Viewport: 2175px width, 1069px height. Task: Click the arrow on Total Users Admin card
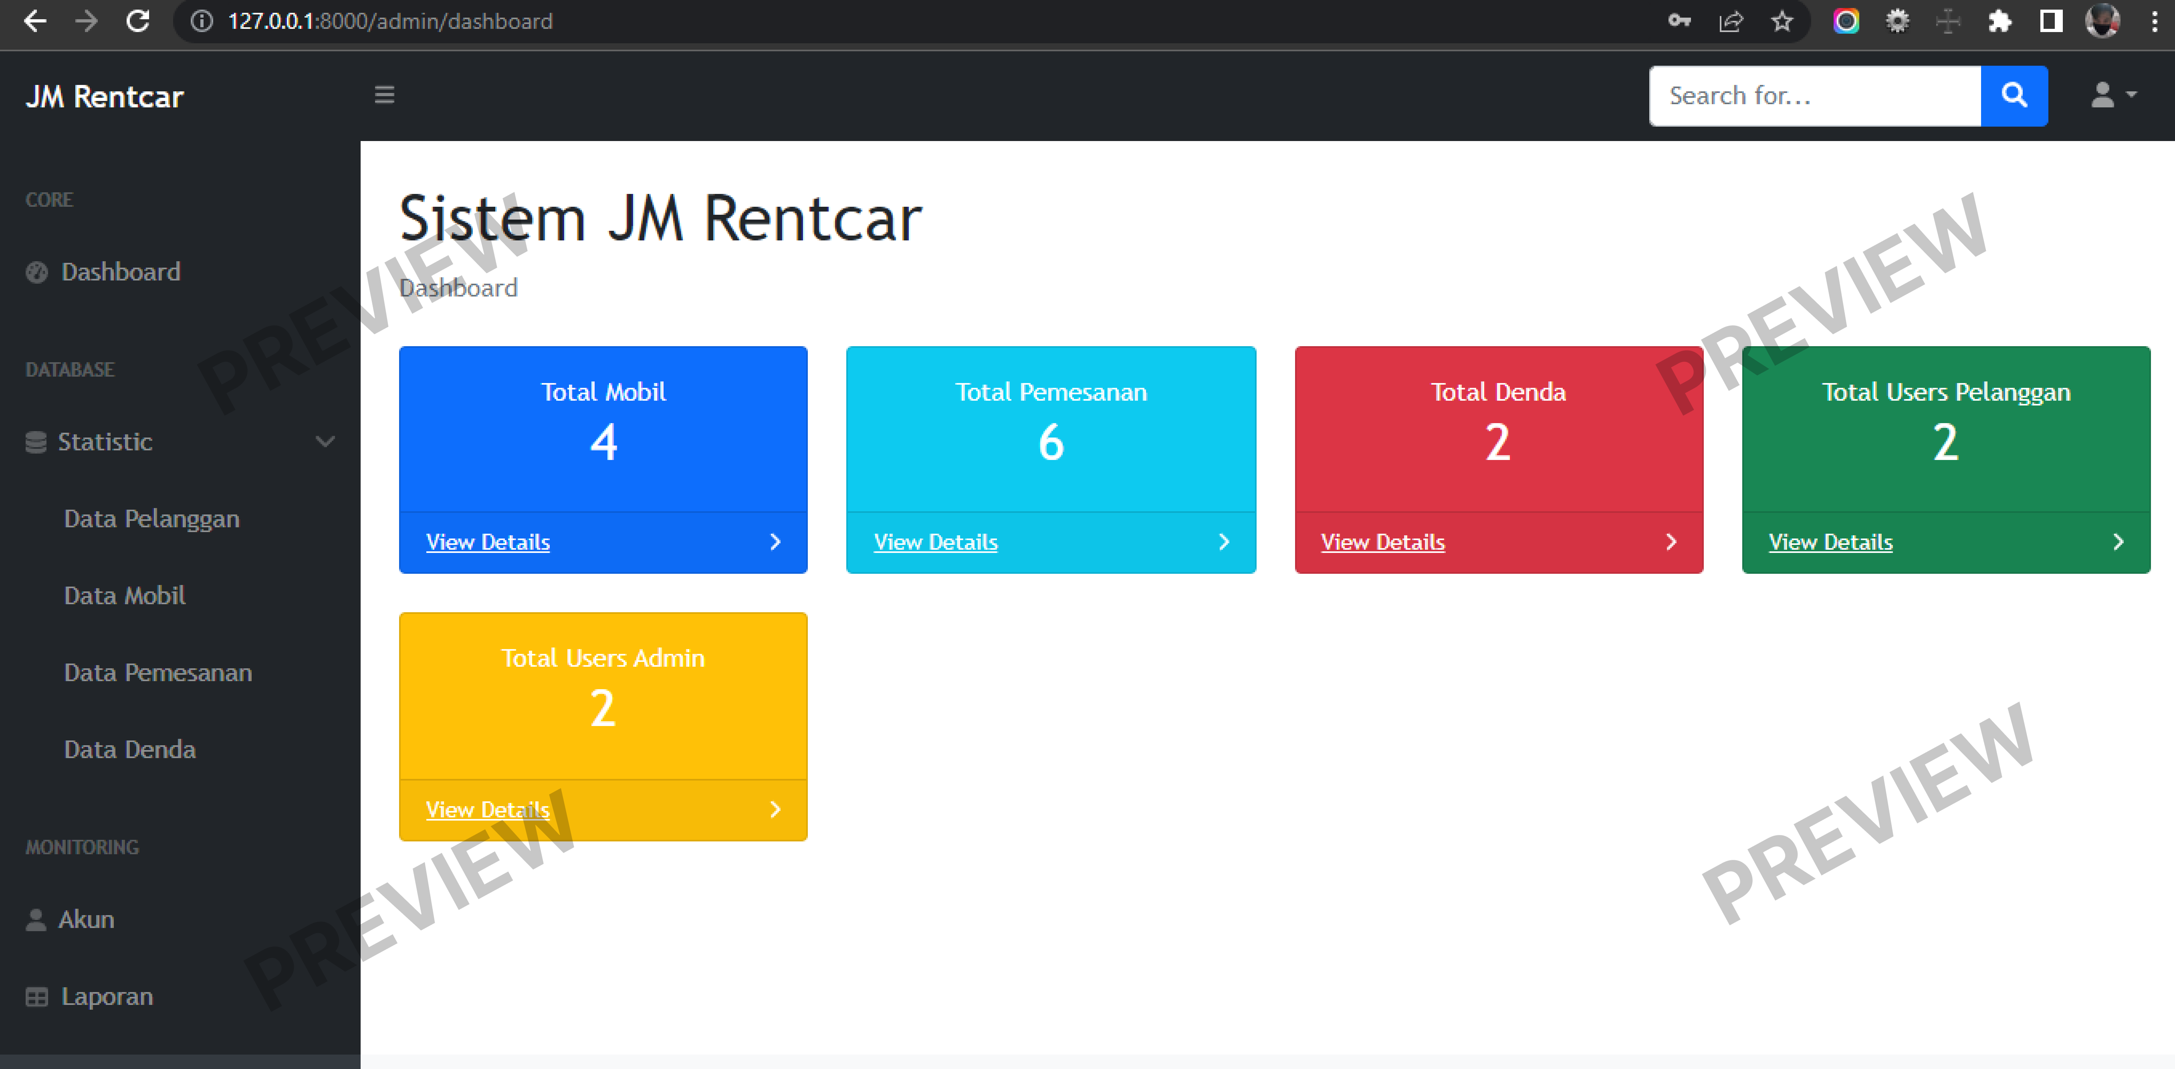pos(775,809)
